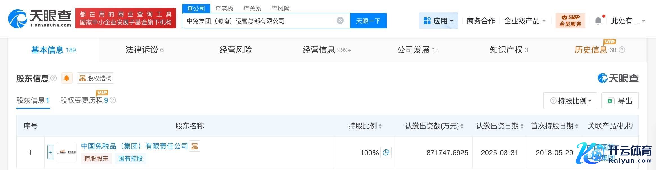Image resolution: width=656 pixels, height=170 pixels.
Task: Expand shareholder row with plus button
Action: pos(50,152)
